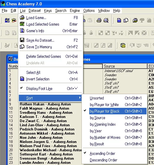Choose the checked by Player for Black entry
This screenshot has width=154, height=165.
114,111
